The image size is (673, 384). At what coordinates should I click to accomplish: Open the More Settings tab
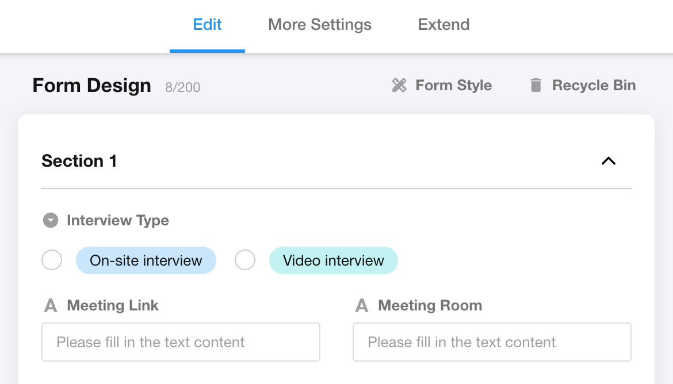click(x=320, y=25)
